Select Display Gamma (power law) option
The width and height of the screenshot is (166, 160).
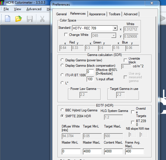coord(62,60)
